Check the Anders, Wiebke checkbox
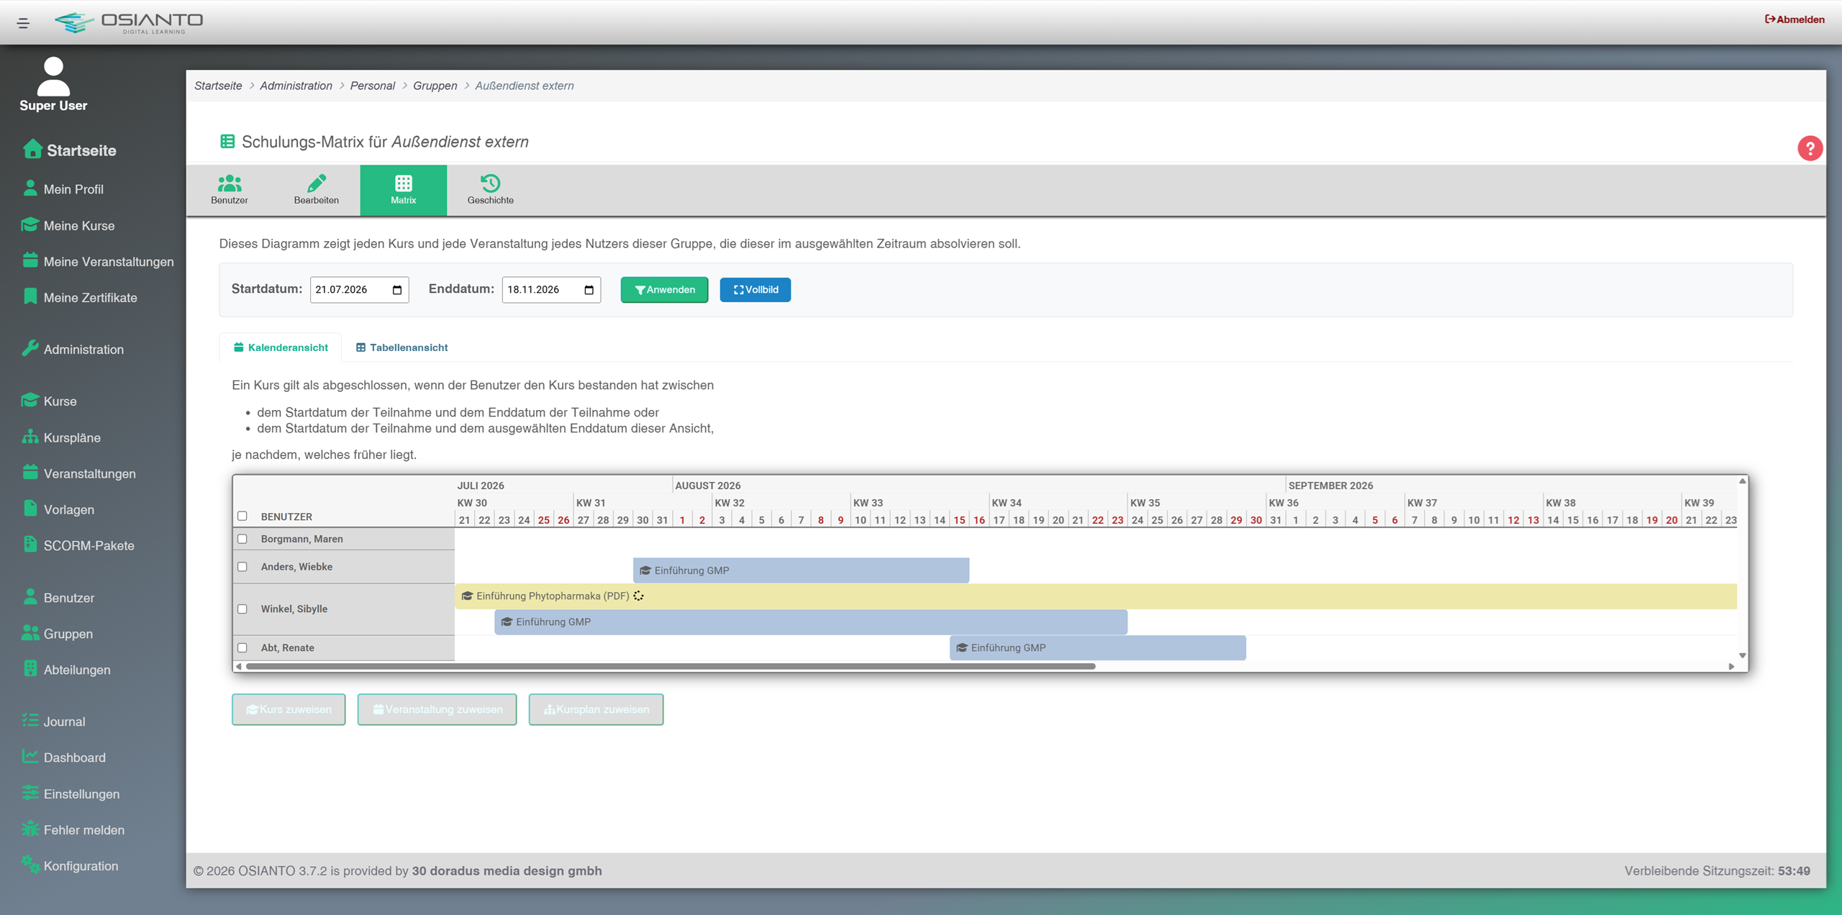This screenshot has height=915, width=1842. pos(242,567)
